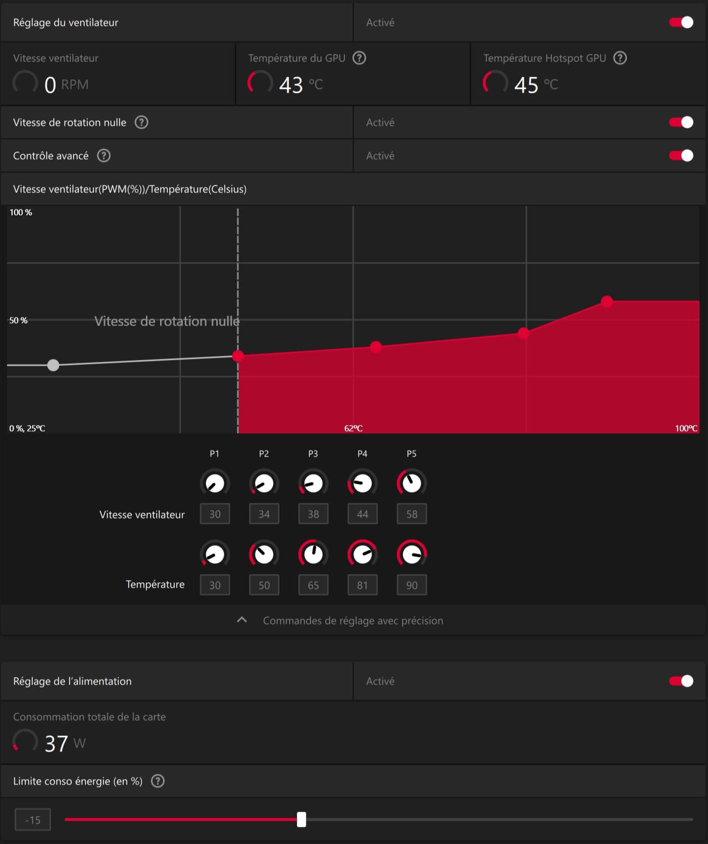The height and width of the screenshot is (844, 708).
Task: Click the P3 temperature dial
Action: (313, 554)
